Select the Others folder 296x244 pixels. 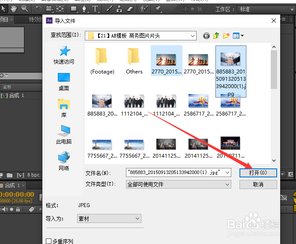pyautogui.click(x=134, y=61)
